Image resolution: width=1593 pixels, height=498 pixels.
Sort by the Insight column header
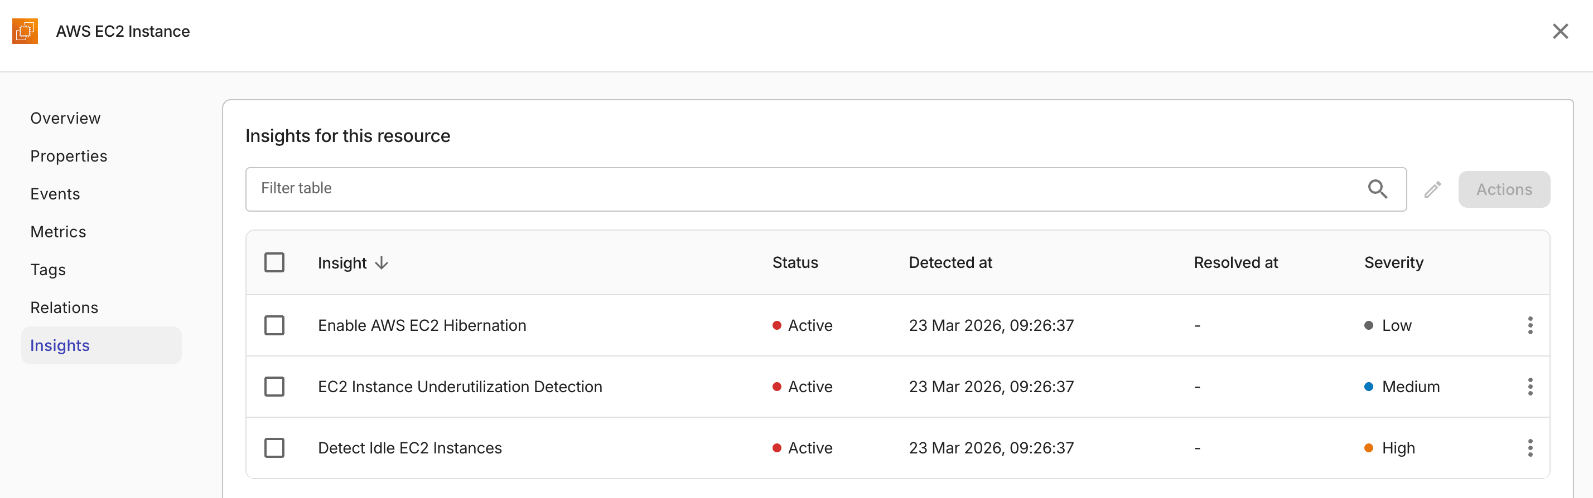pos(342,262)
